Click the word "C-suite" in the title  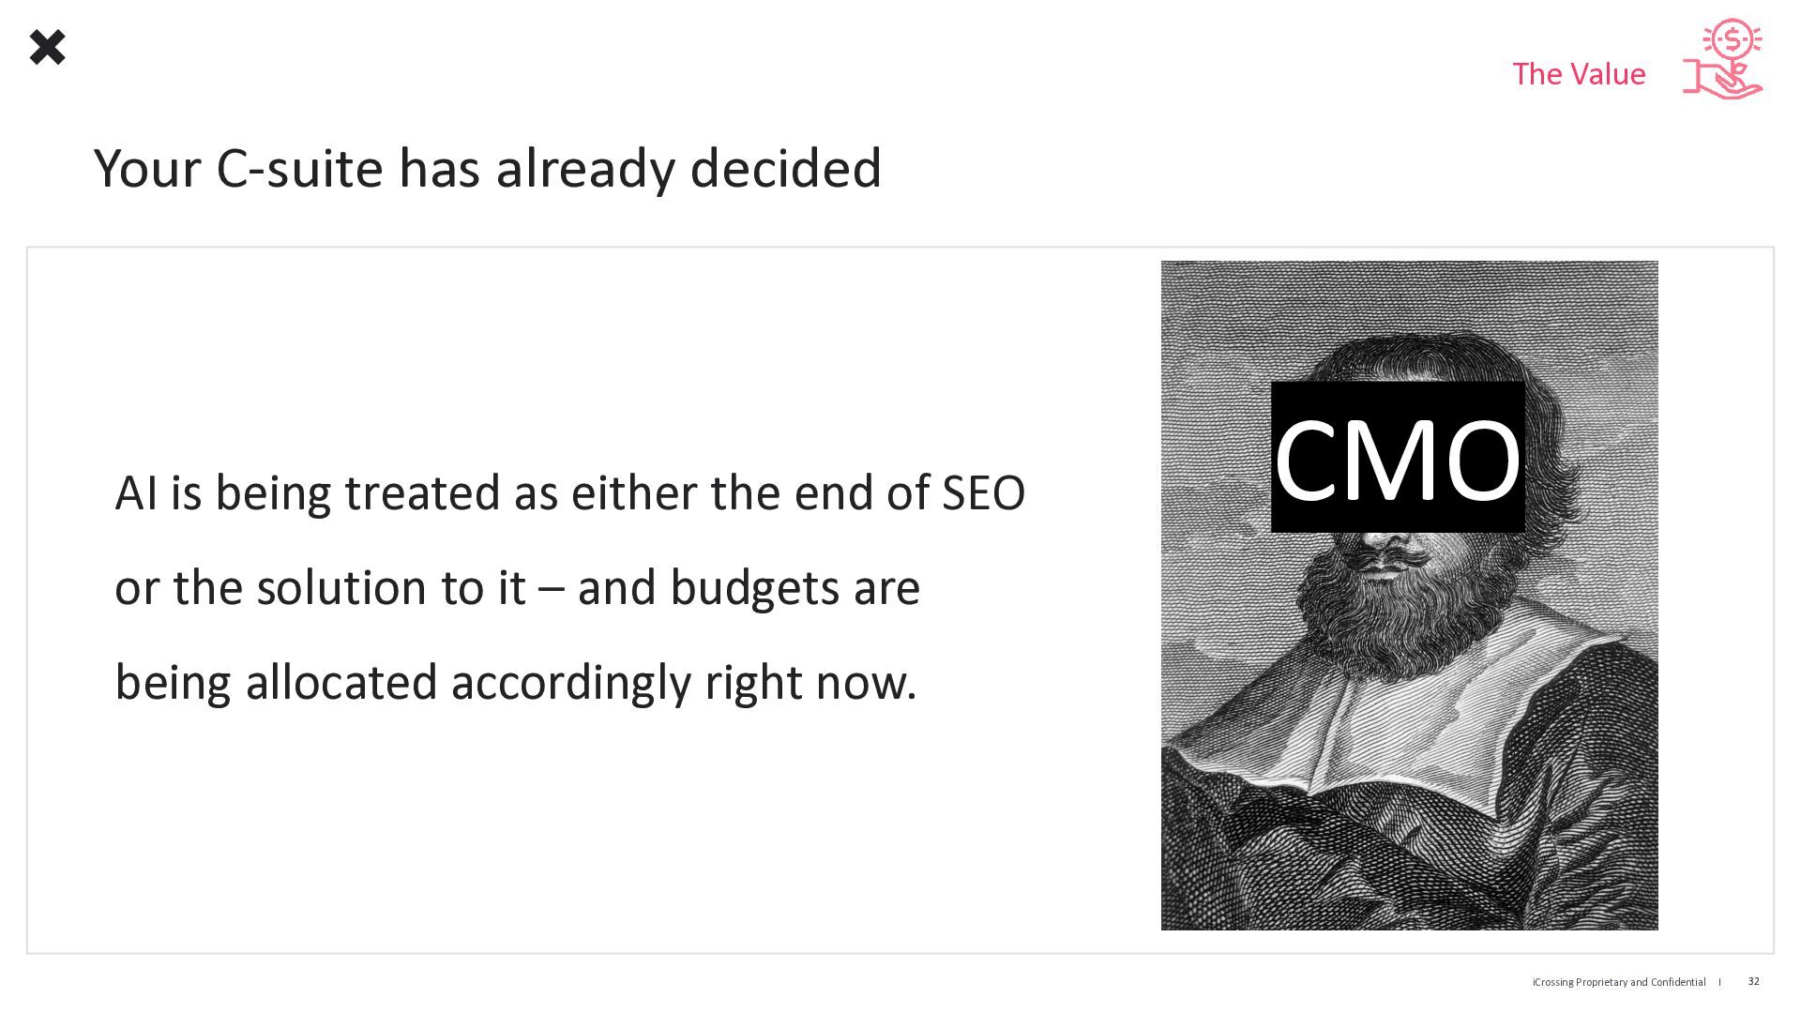(x=300, y=169)
